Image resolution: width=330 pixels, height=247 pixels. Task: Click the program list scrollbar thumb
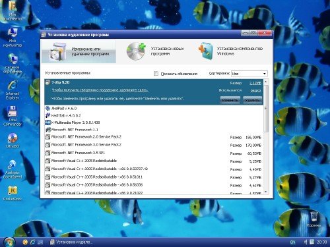click(x=266, y=109)
